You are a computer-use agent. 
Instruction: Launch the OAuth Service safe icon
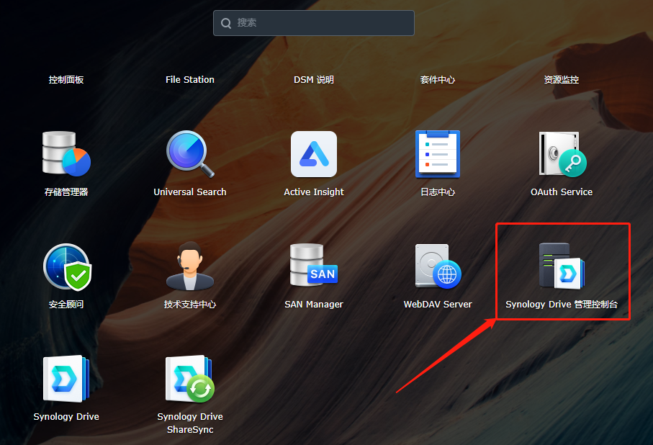[562, 154]
